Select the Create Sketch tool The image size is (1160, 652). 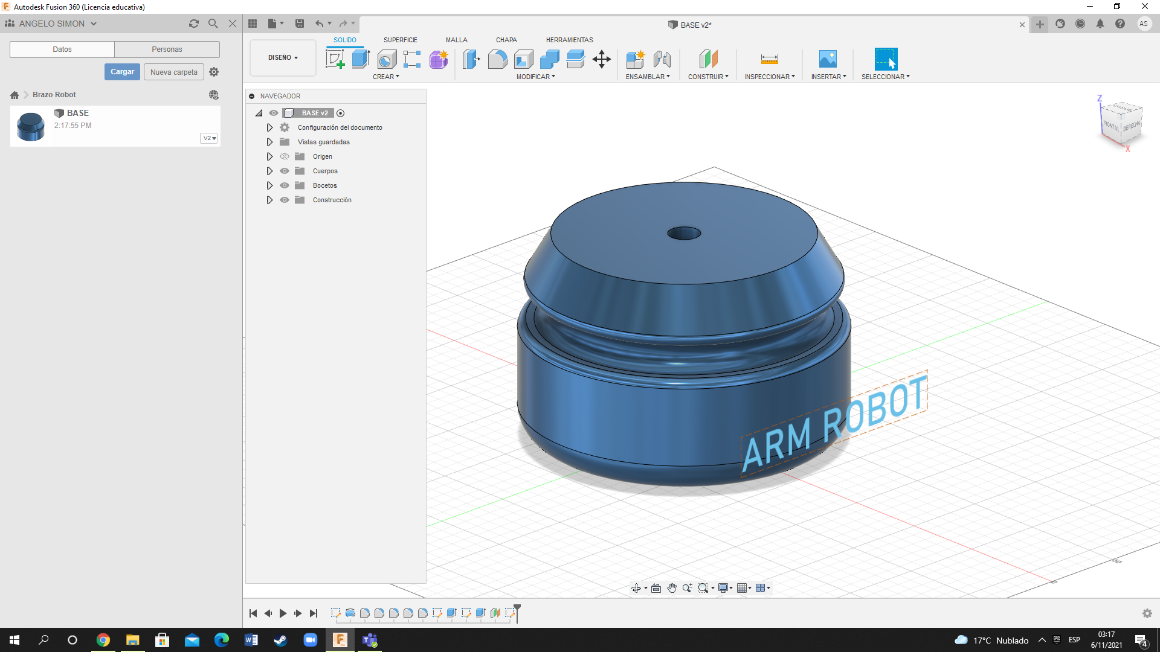[x=335, y=59]
